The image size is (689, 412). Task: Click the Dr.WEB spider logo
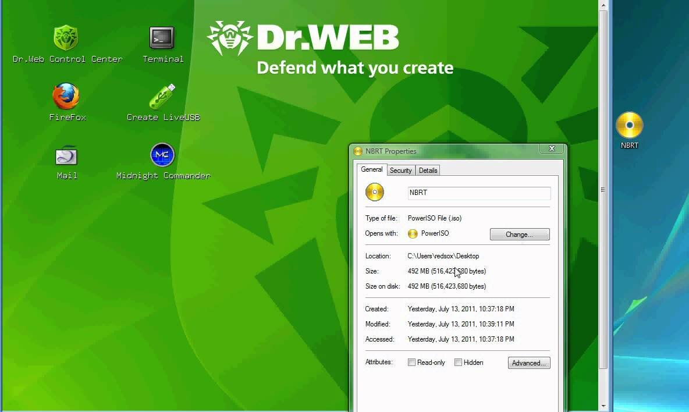(x=230, y=38)
